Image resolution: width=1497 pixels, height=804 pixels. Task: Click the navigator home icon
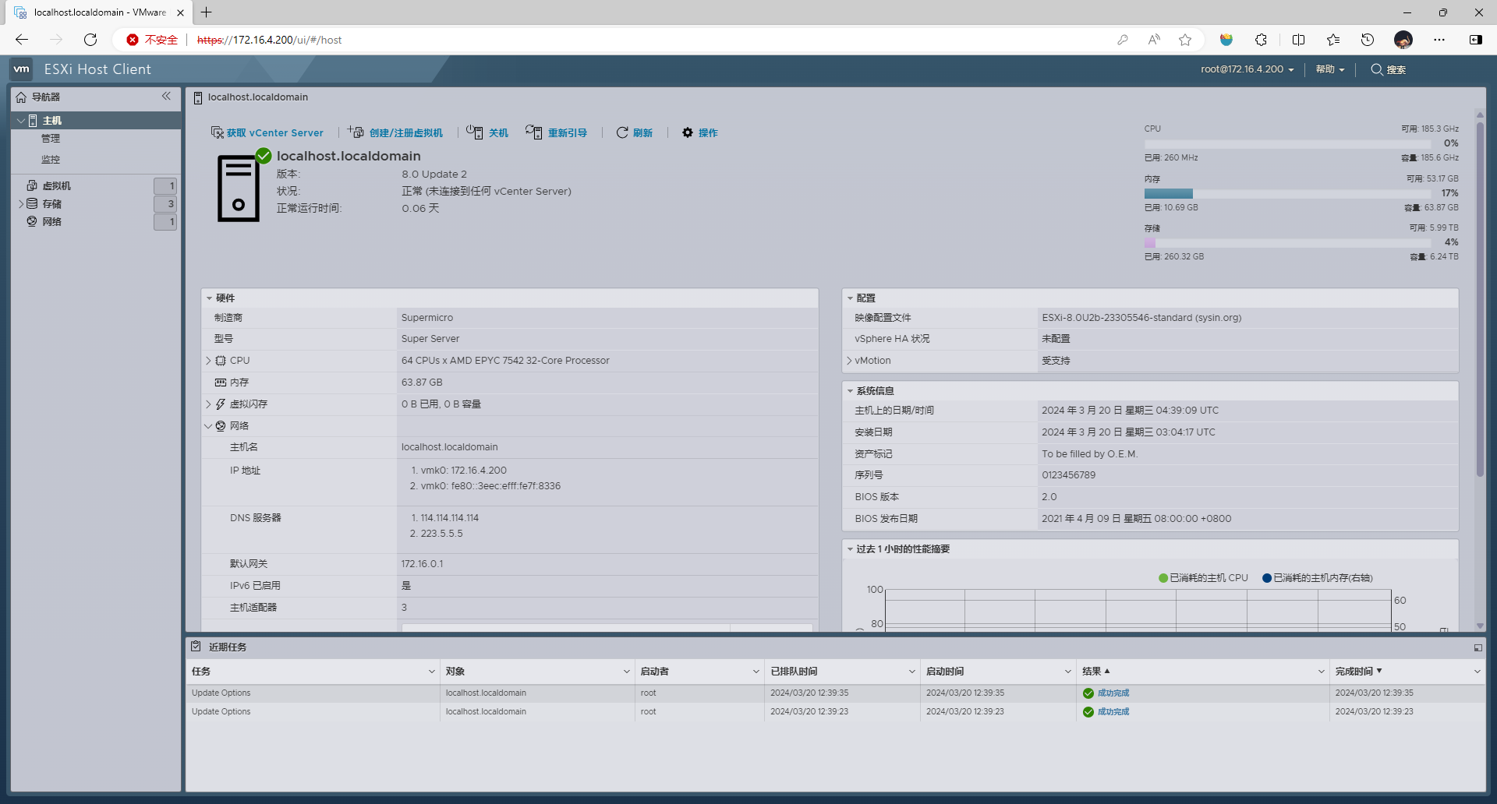coord(21,97)
